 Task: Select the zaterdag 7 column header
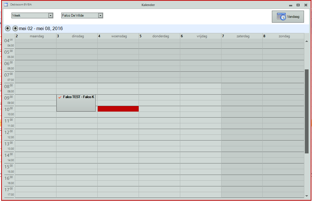242,36
